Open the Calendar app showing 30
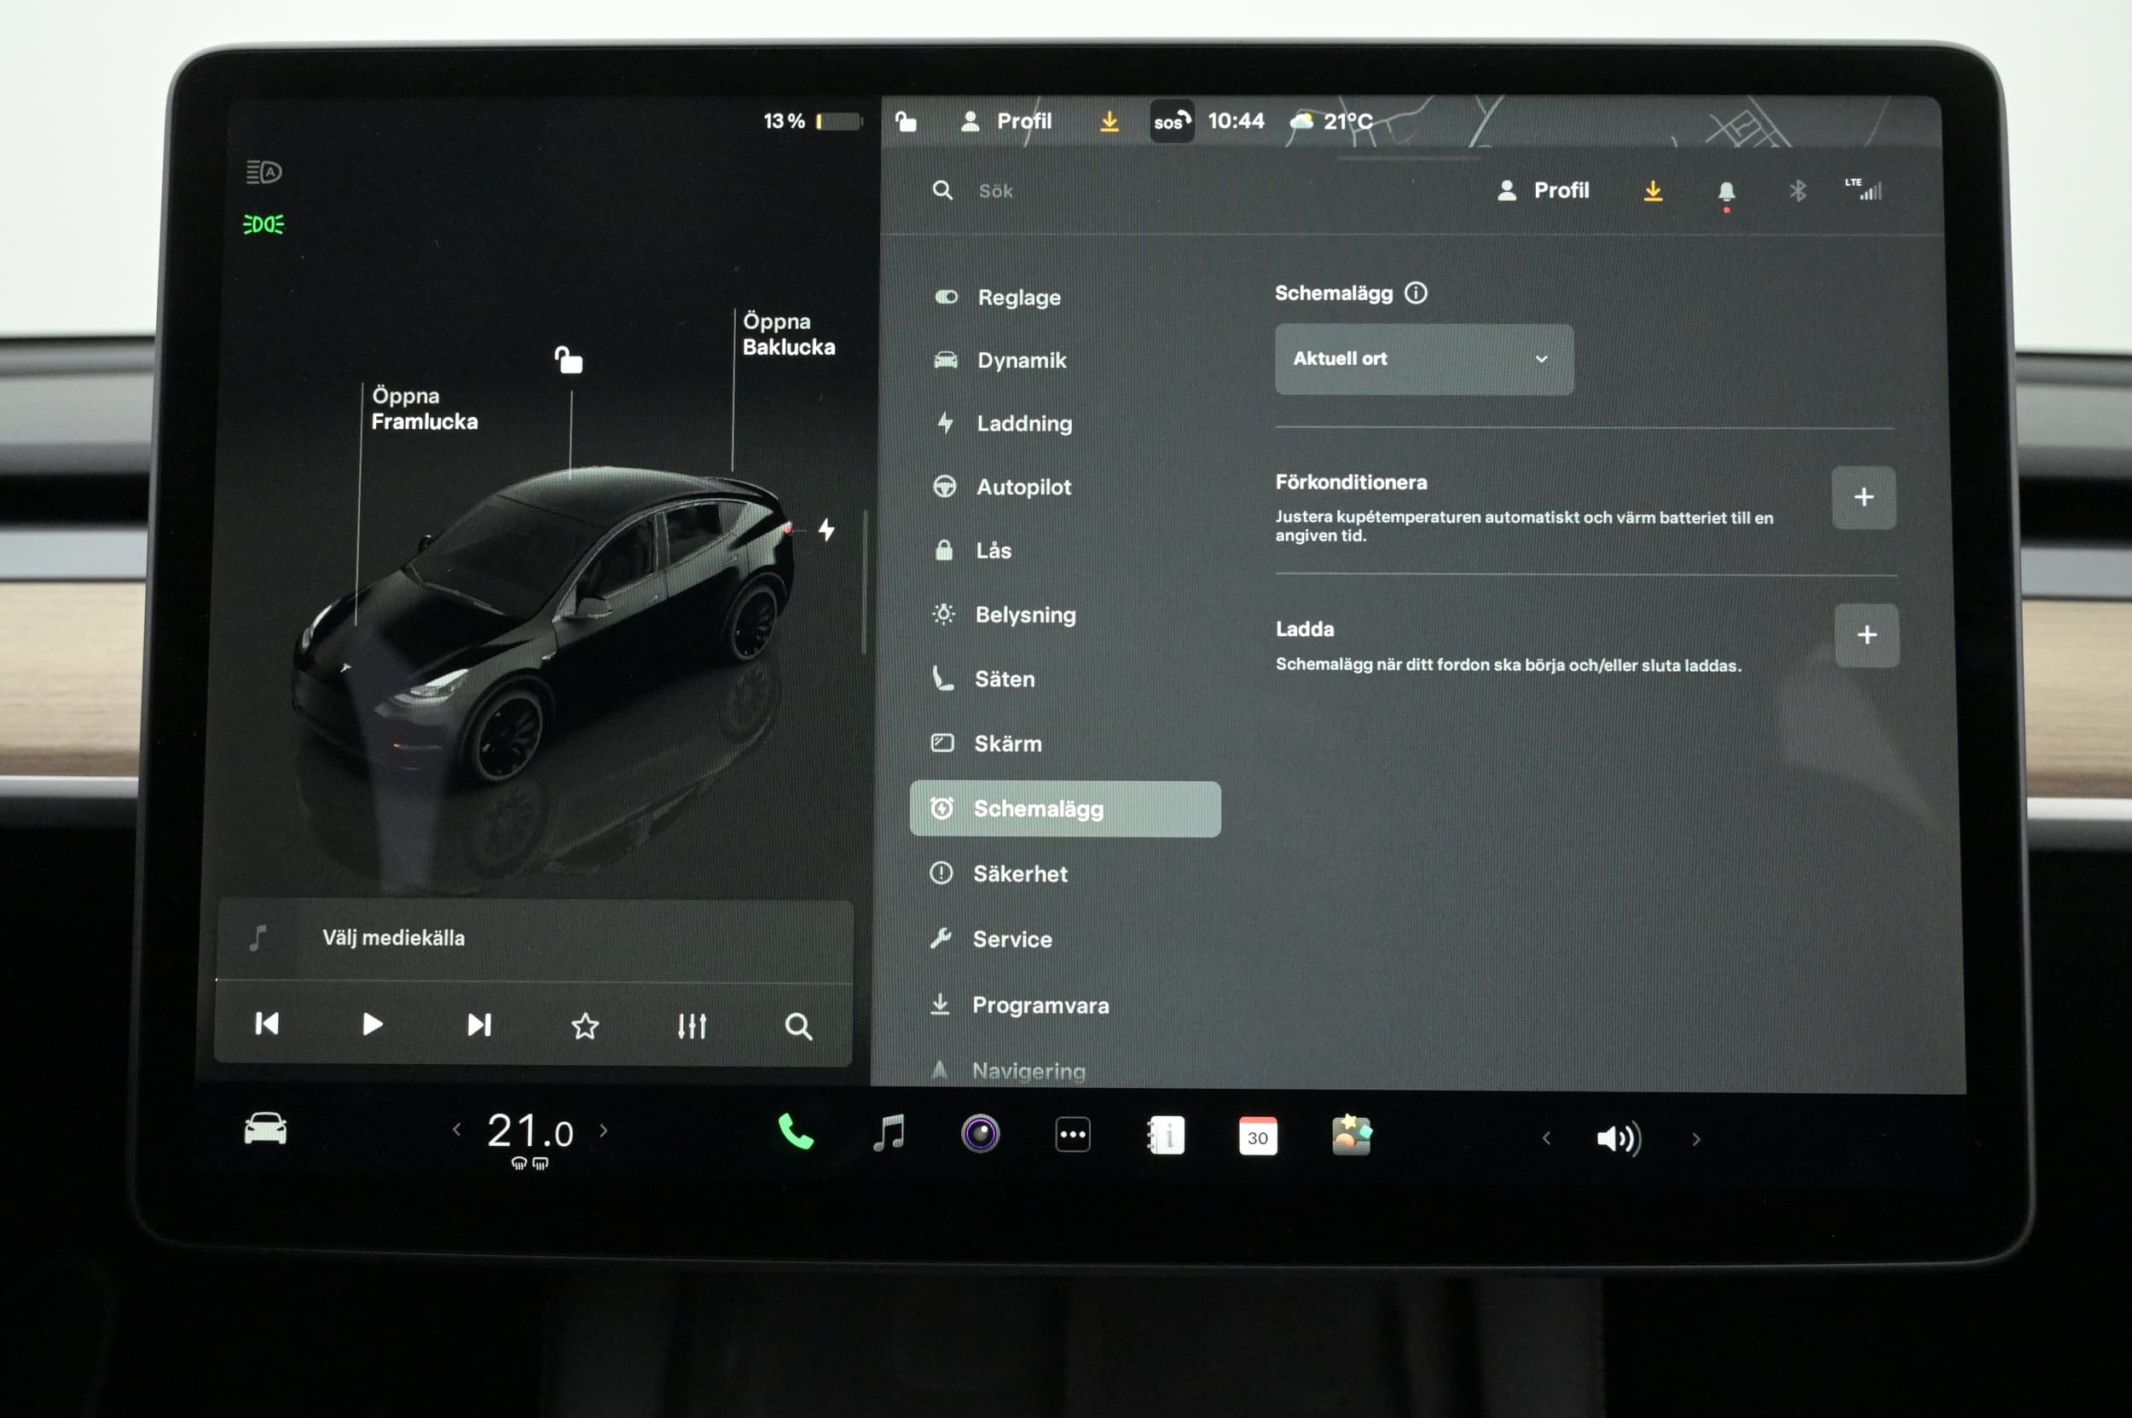 point(1257,1137)
